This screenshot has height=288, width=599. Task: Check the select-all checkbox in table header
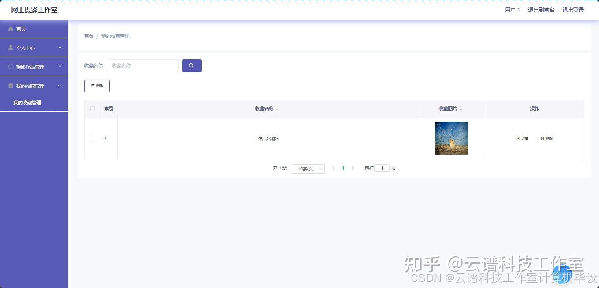pyautogui.click(x=92, y=108)
